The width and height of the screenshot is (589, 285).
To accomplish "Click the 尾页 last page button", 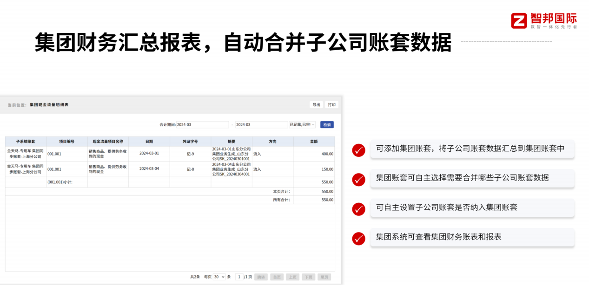I will (x=324, y=277).
